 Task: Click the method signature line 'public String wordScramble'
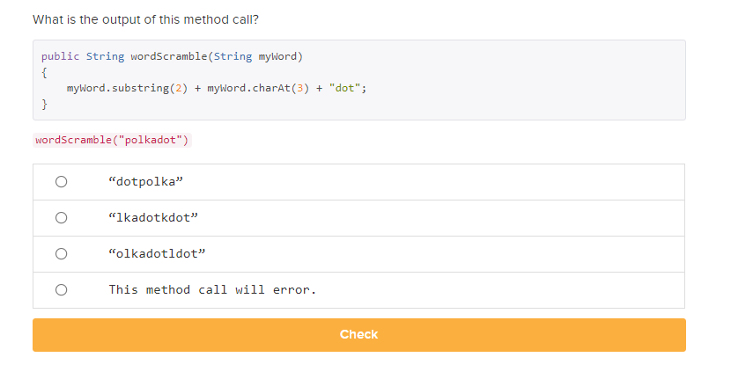(172, 56)
